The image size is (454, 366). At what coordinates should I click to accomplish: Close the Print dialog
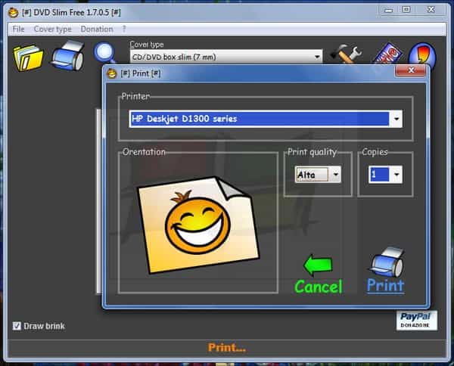point(411,70)
